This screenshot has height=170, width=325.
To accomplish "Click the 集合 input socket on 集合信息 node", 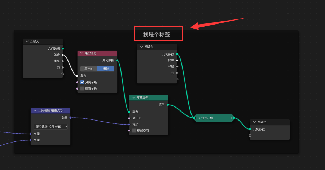I will (77, 76).
